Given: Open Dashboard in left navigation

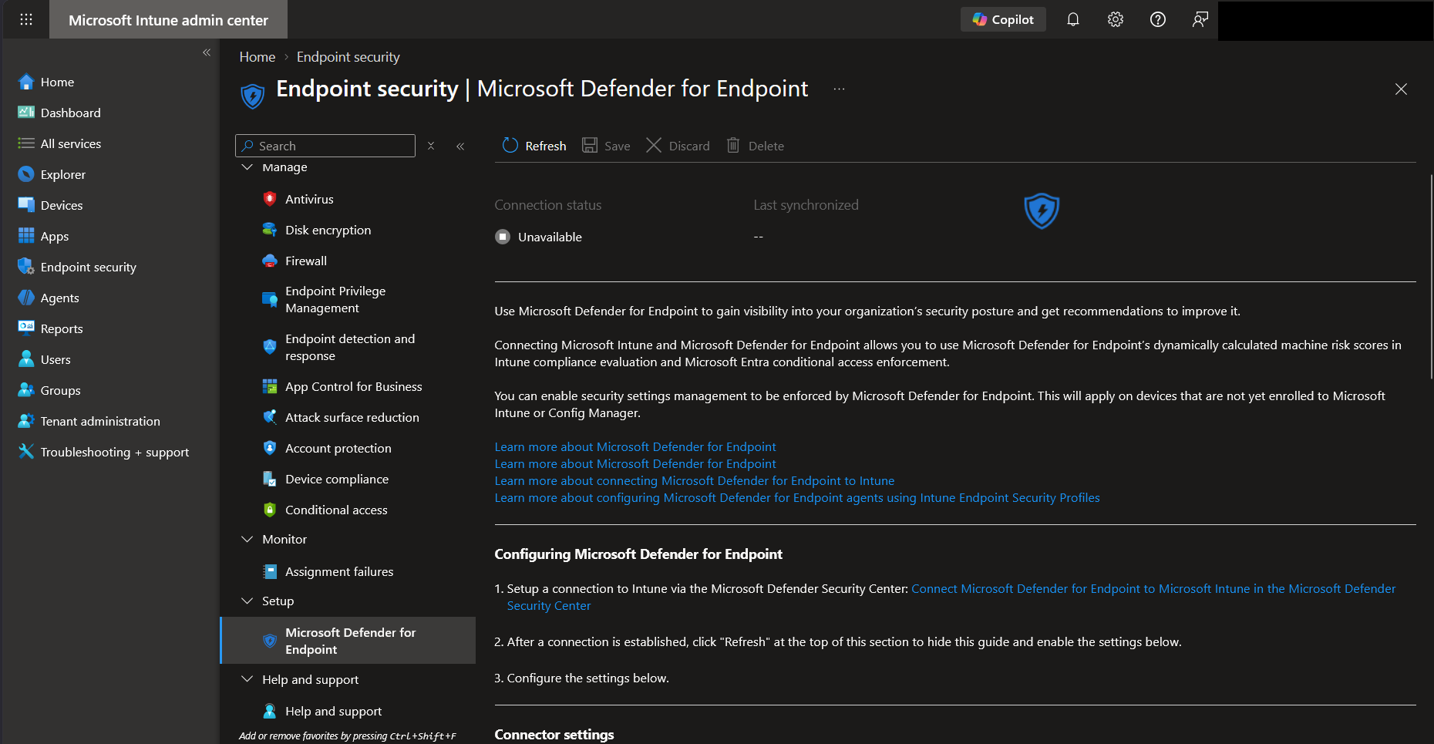Looking at the screenshot, I should tap(70, 113).
